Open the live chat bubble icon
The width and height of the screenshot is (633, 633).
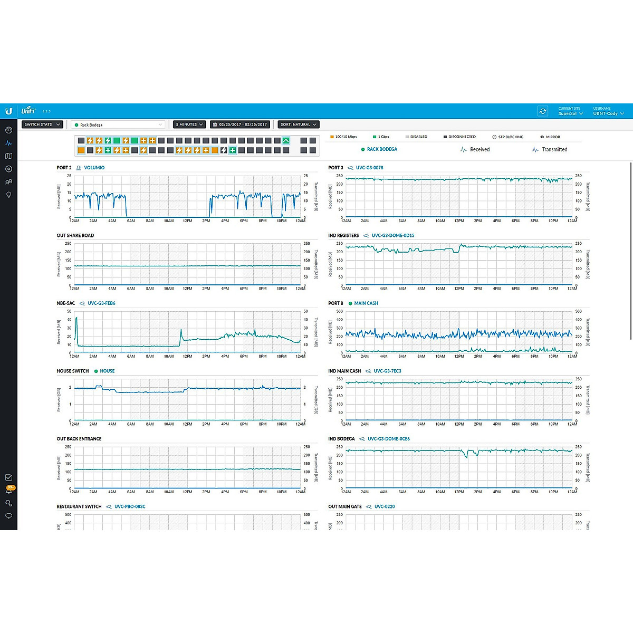click(x=8, y=516)
